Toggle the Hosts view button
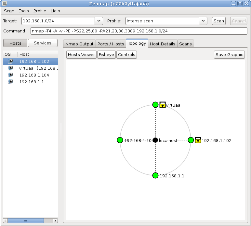Image resolution: width=251 pixels, height=226 pixels. pyautogui.click(x=15, y=43)
